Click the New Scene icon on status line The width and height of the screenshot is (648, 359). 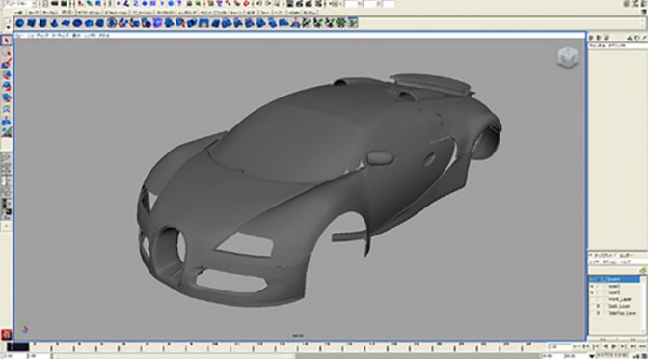46,4
